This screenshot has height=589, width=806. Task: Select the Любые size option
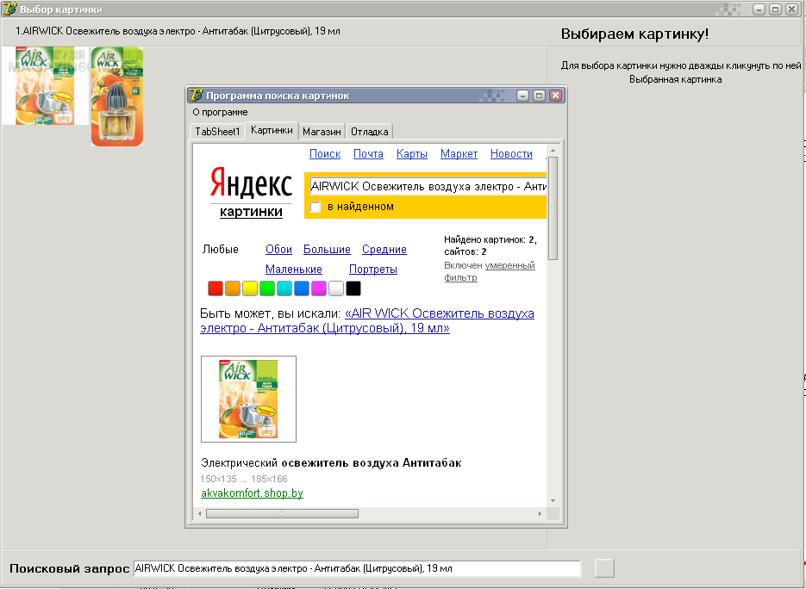click(x=220, y=249)
